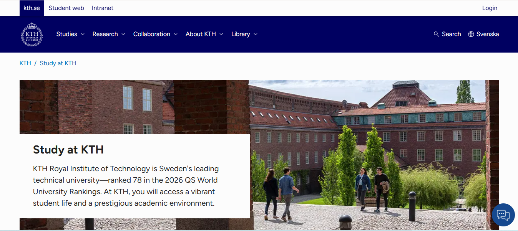The height and width of the screenshot is (231, 518).
Task: Open the chat bubble in the bottom corner
Action: tap(503, 215)
